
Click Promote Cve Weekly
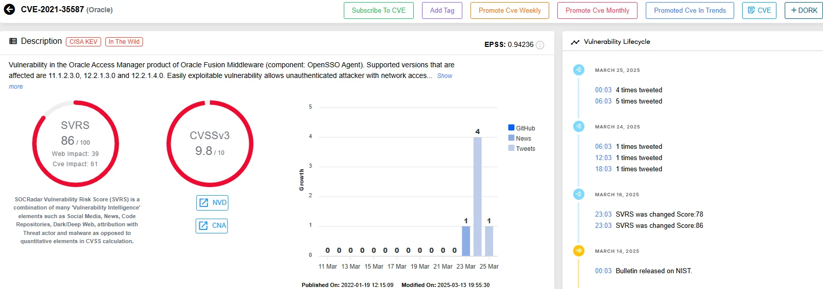coord(510,10)
